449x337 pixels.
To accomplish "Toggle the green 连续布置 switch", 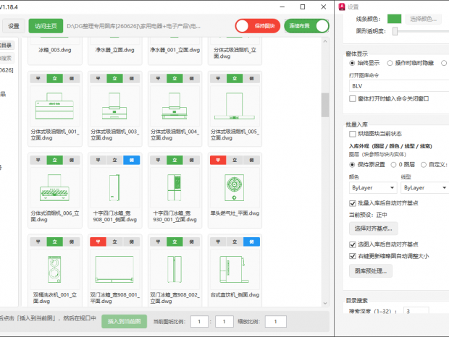I will pyautogui.click(x=306, y=26).
